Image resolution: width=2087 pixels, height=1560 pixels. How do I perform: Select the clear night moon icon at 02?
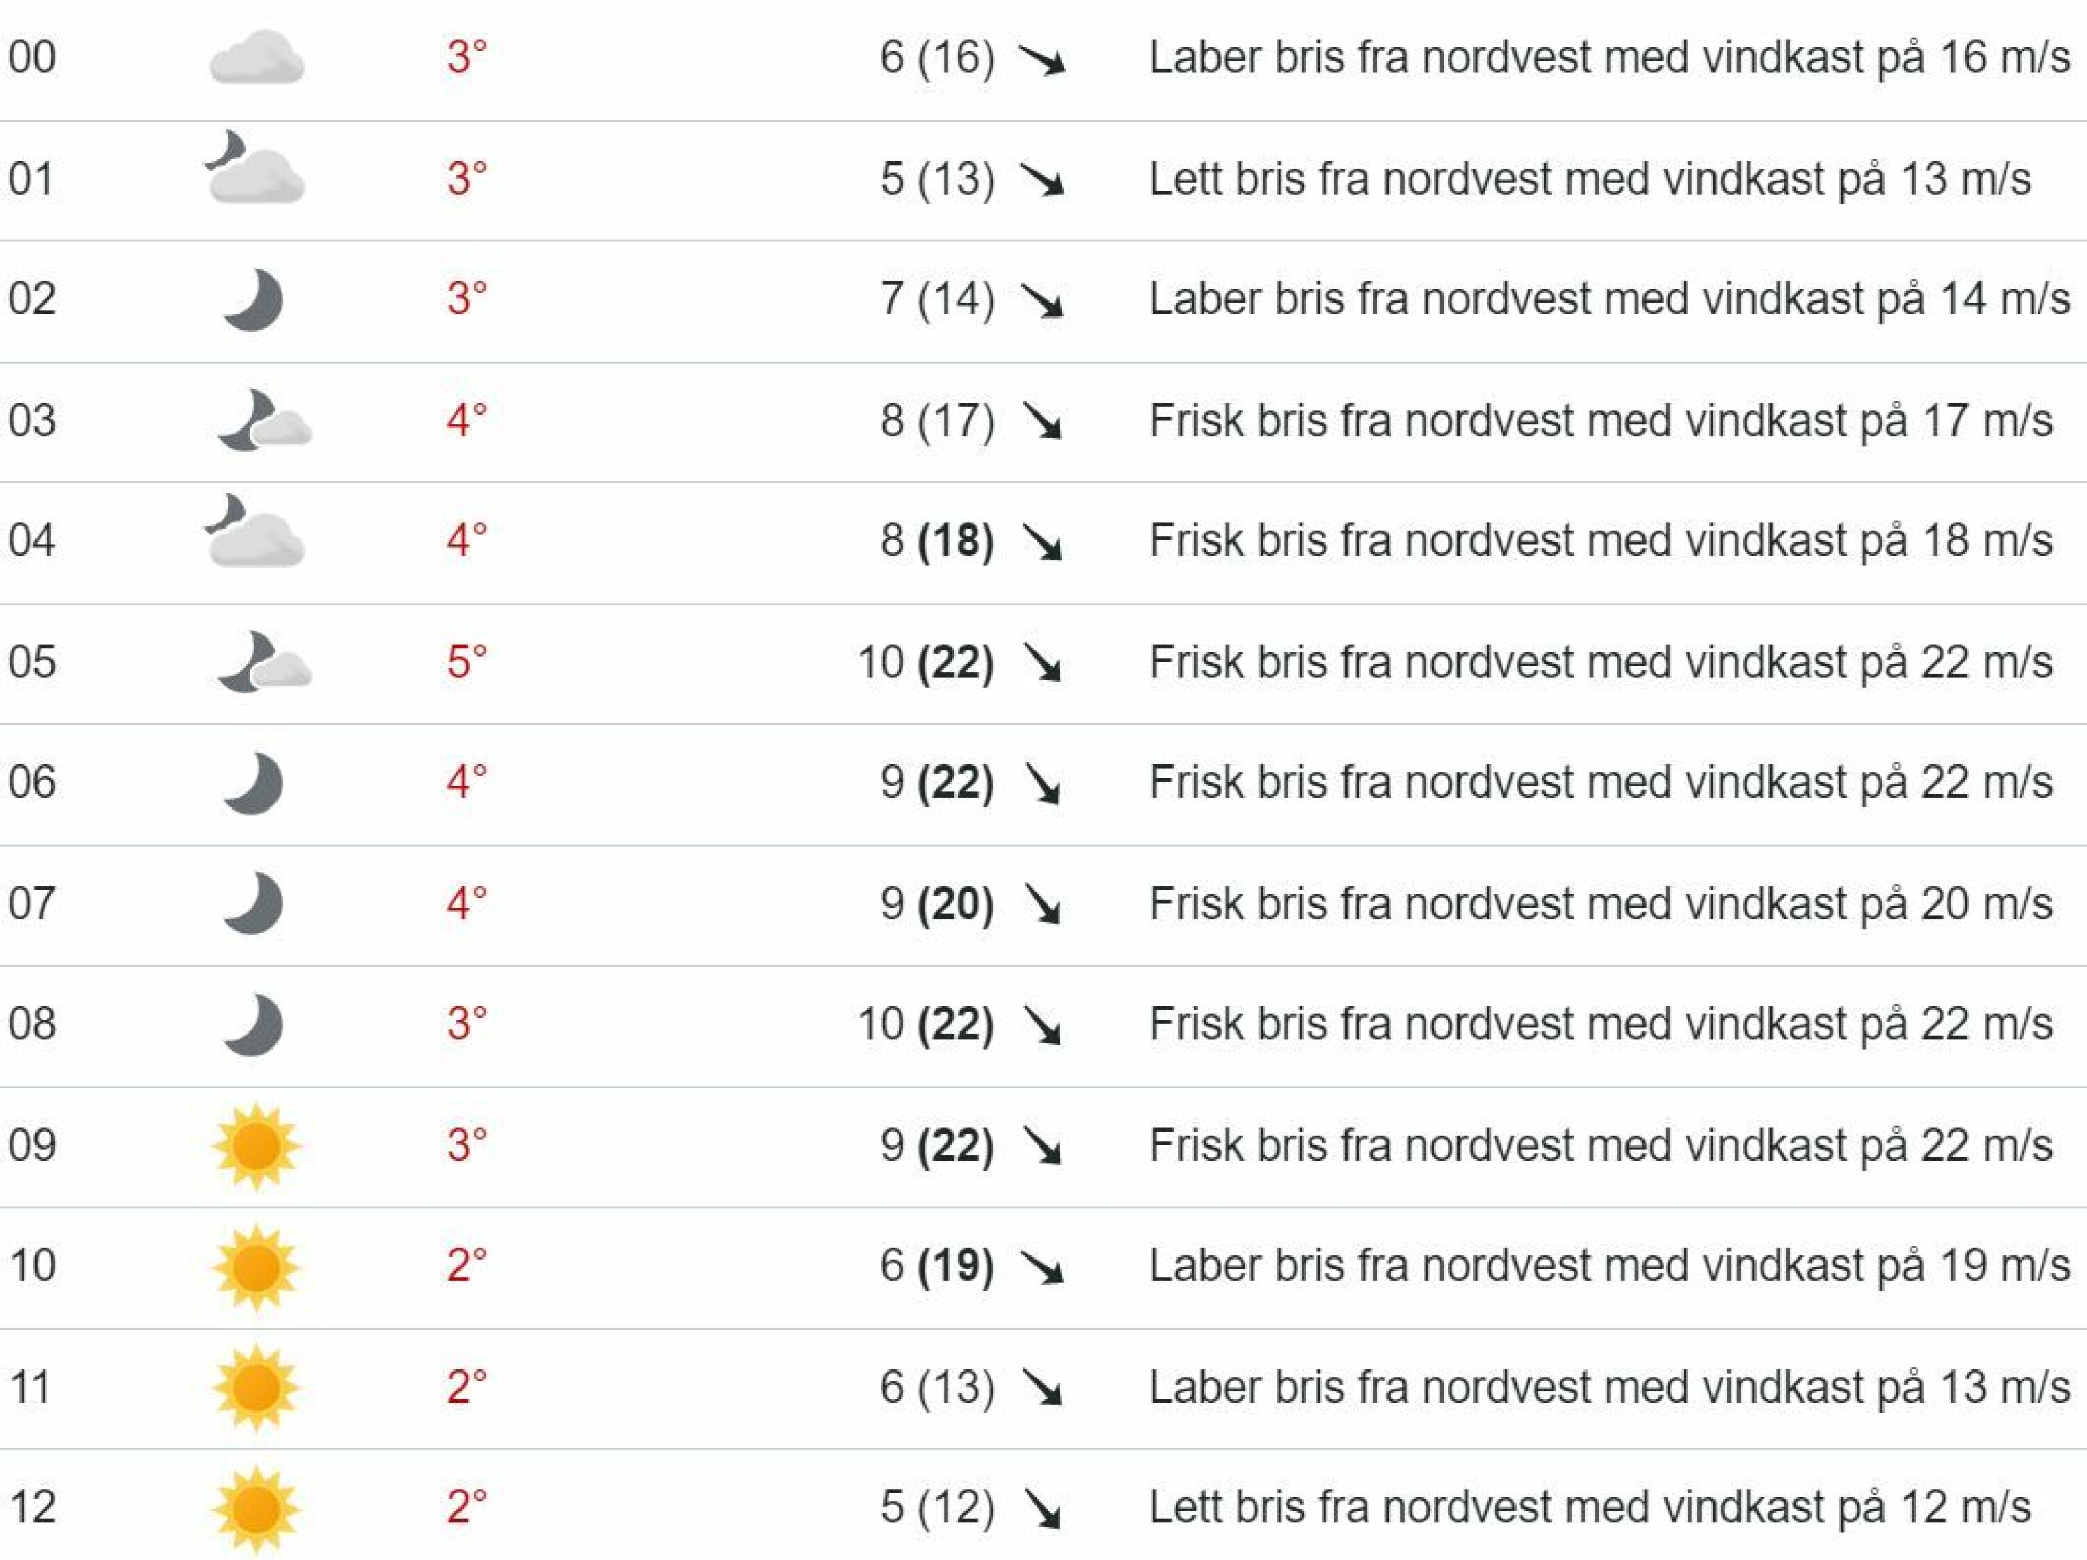(x=253, y=300)
